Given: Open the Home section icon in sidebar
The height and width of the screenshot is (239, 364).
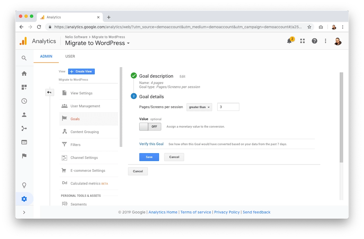Looking at the screenshot, I should [24, 73].
